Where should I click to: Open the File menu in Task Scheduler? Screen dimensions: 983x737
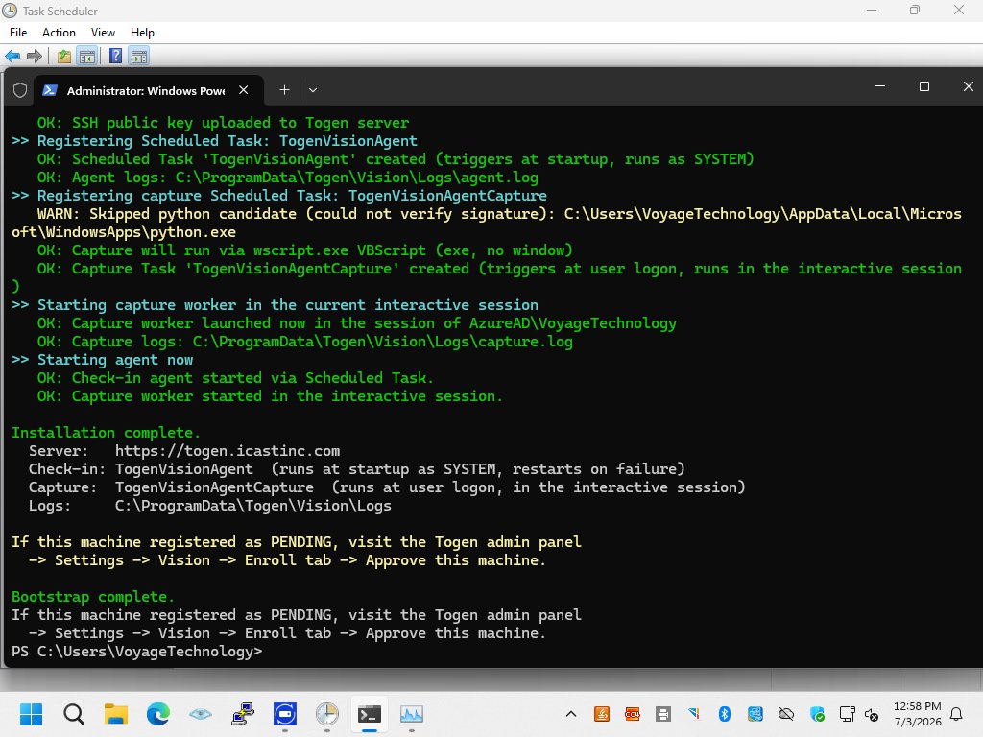tap(18, 33)
